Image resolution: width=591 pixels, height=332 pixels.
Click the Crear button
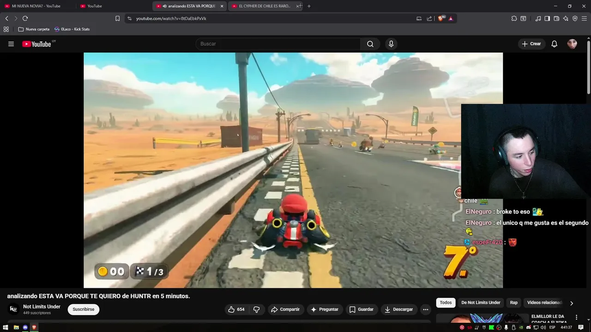pos(531,44)
